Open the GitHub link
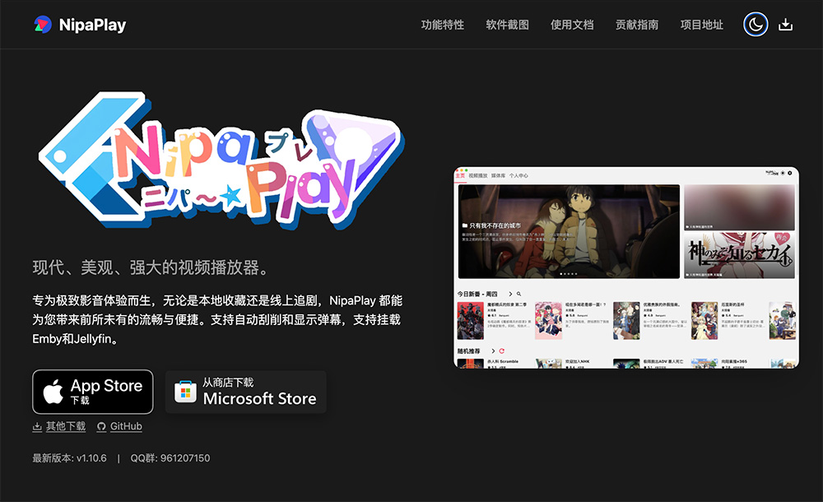The width and height of the screenshot is (823, 502). click(x=119, y=426)
